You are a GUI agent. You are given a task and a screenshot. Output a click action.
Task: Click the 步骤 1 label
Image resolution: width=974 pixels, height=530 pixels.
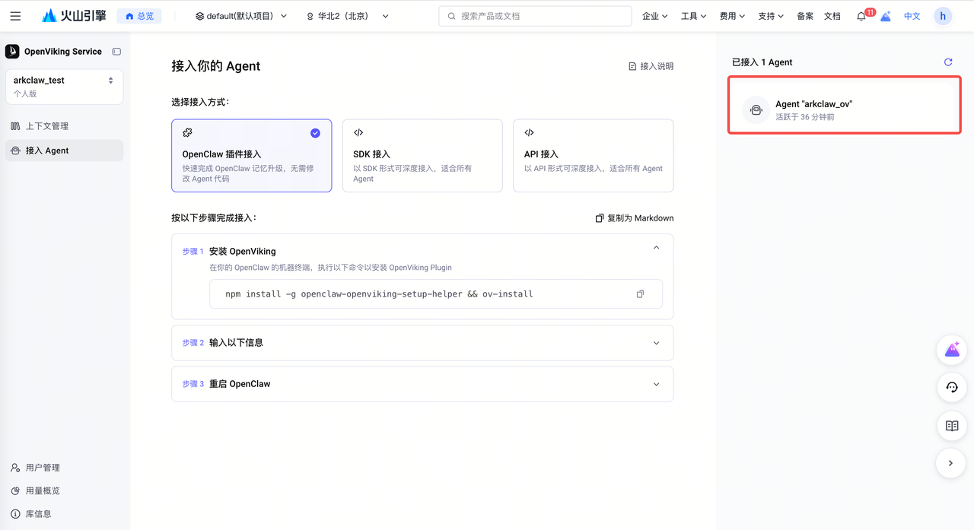point(193,251)
